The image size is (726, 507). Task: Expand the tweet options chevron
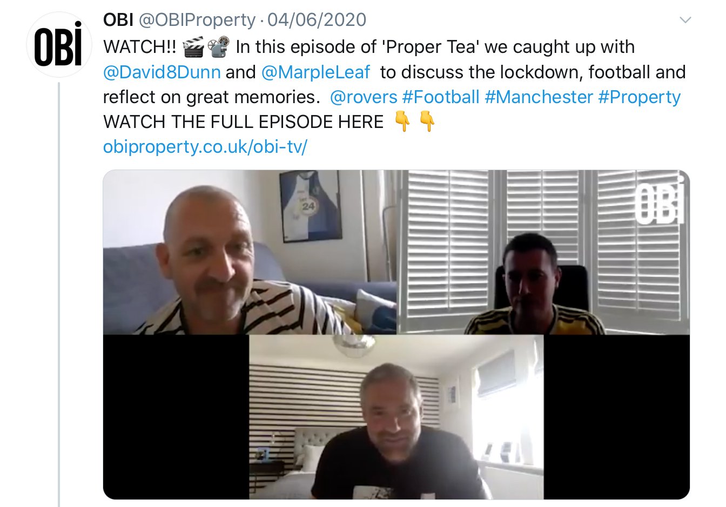(x=685, y=21)
